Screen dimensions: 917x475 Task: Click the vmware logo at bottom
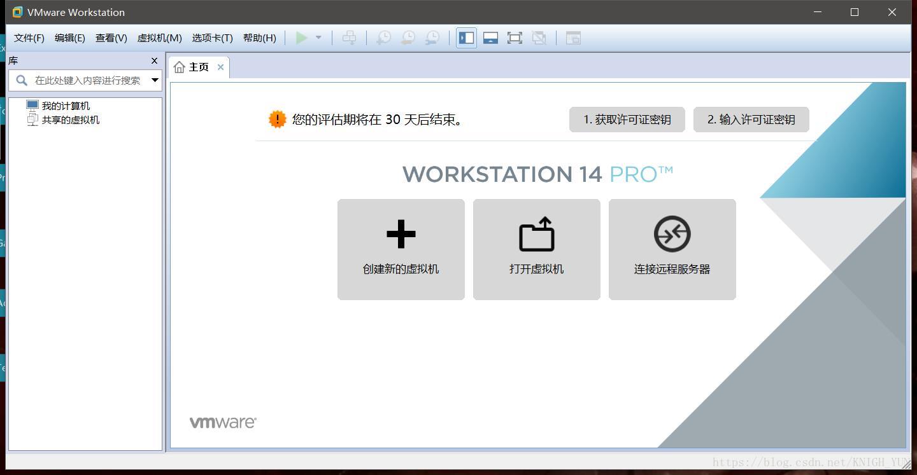pyautogui.click(x=223, y=423)
